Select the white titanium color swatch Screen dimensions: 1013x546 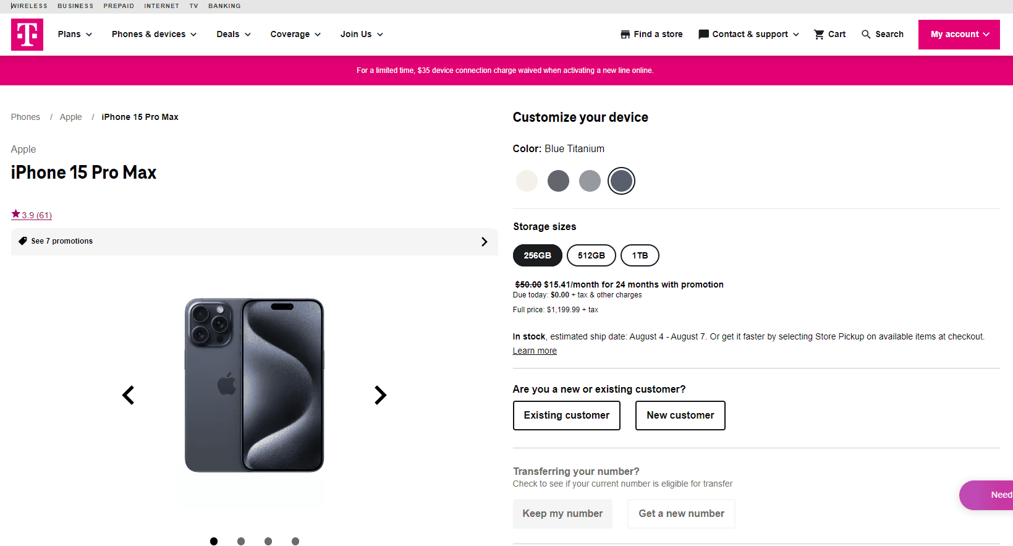[x=527, y=181]
